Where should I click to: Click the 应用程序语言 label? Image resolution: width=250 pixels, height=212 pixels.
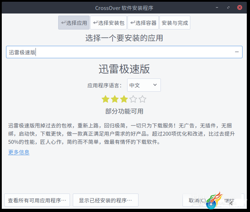click(105, 86)
